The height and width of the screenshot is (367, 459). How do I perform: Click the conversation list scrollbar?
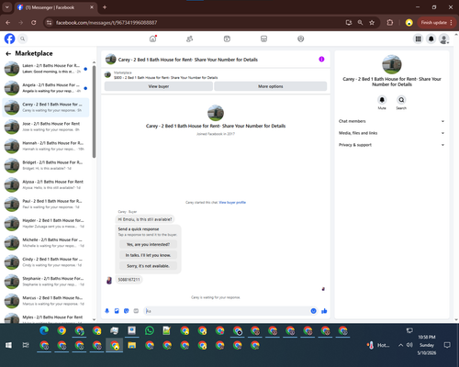click(94, 112)
